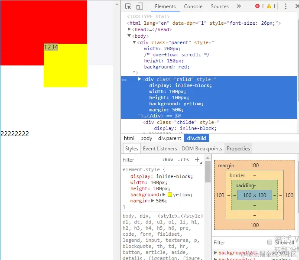Click the top margin value 100

click(254, 165)
